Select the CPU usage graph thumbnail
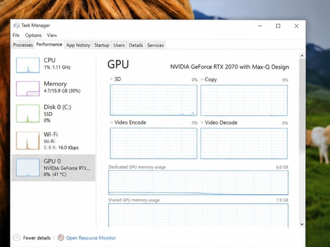Image resolution: width=330 pixels, height=247 pixels. point(28,65)
